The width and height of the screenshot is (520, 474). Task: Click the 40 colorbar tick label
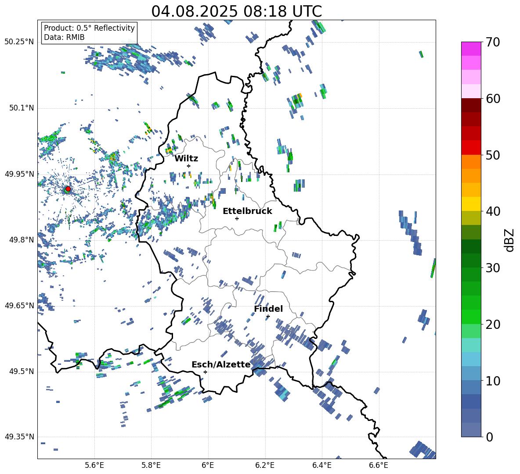[x=493, y=211]
